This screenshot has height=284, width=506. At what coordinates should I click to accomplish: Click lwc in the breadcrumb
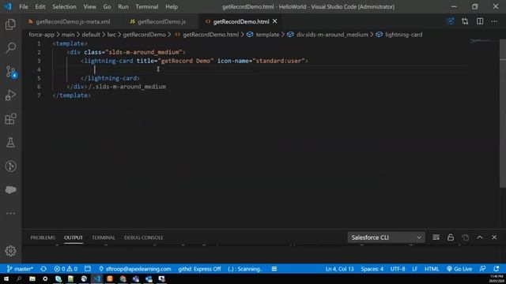click(111, 35)
